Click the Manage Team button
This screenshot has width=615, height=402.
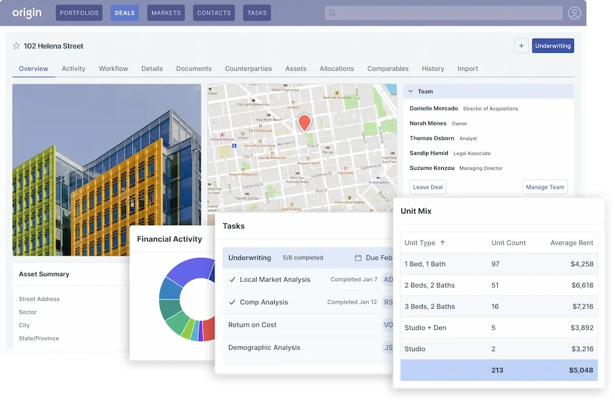(x=544, y=187)
